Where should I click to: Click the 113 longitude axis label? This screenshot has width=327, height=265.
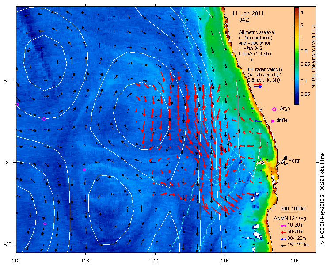[85, 261]
